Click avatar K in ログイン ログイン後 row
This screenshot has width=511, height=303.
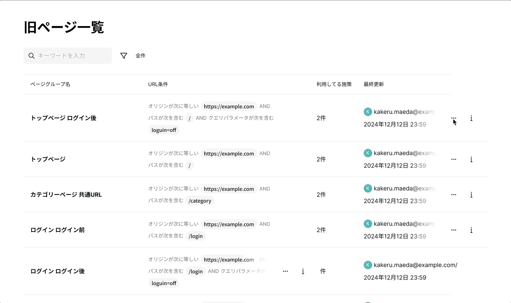click(368, 265)
